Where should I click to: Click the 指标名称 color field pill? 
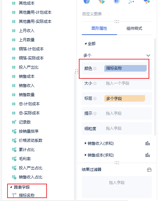[125, 68]
